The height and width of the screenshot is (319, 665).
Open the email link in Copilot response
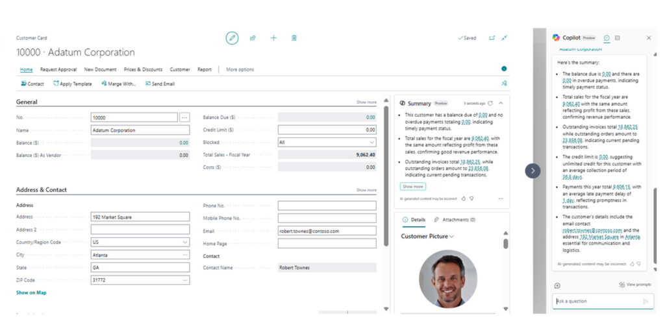pyautogui.click(x=592, y=230)
